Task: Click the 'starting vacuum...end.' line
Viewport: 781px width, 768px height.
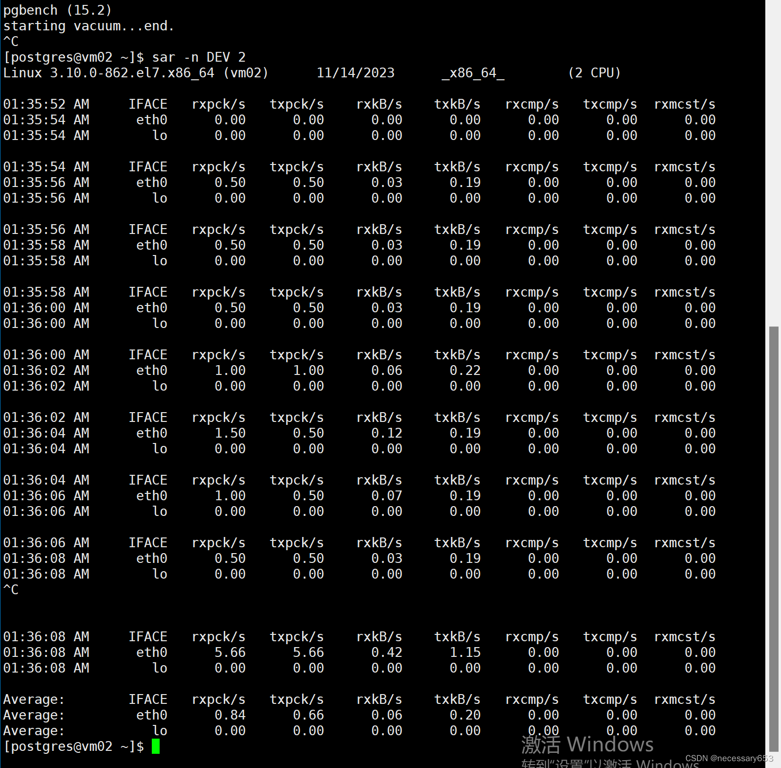Action: point(89,26)
